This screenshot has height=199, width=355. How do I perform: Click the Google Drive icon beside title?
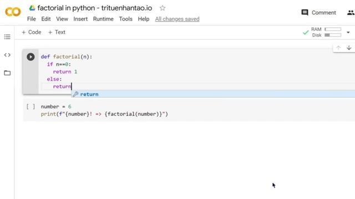point(32,8)
